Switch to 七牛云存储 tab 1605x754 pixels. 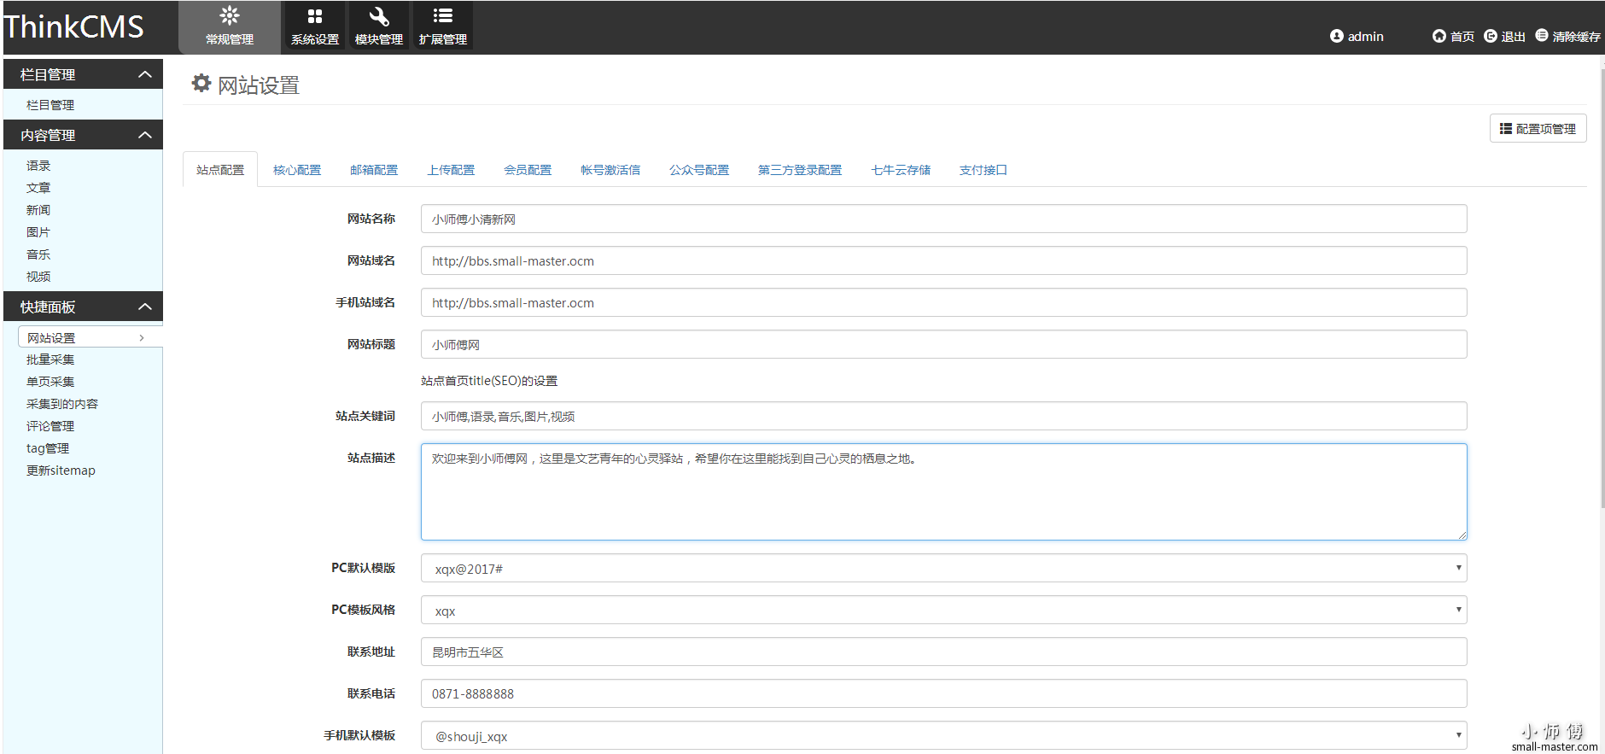tap(901, 170)
